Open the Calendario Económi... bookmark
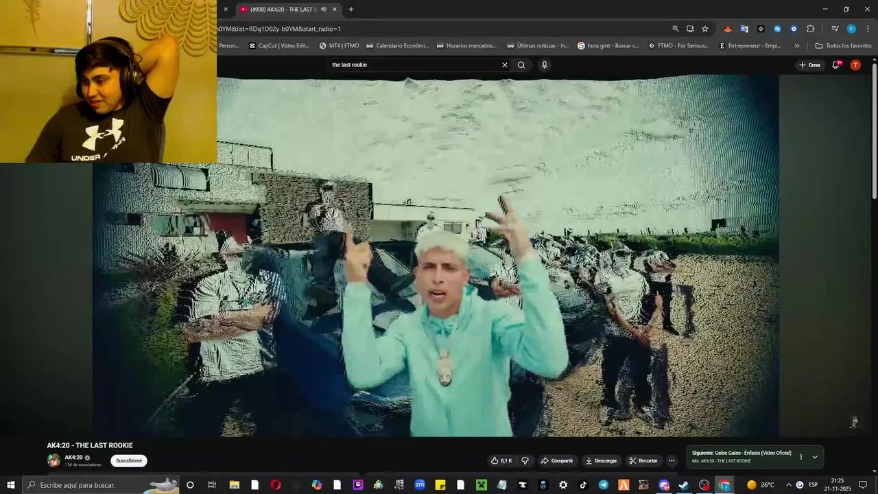The image size is (878, 494). 397,46
